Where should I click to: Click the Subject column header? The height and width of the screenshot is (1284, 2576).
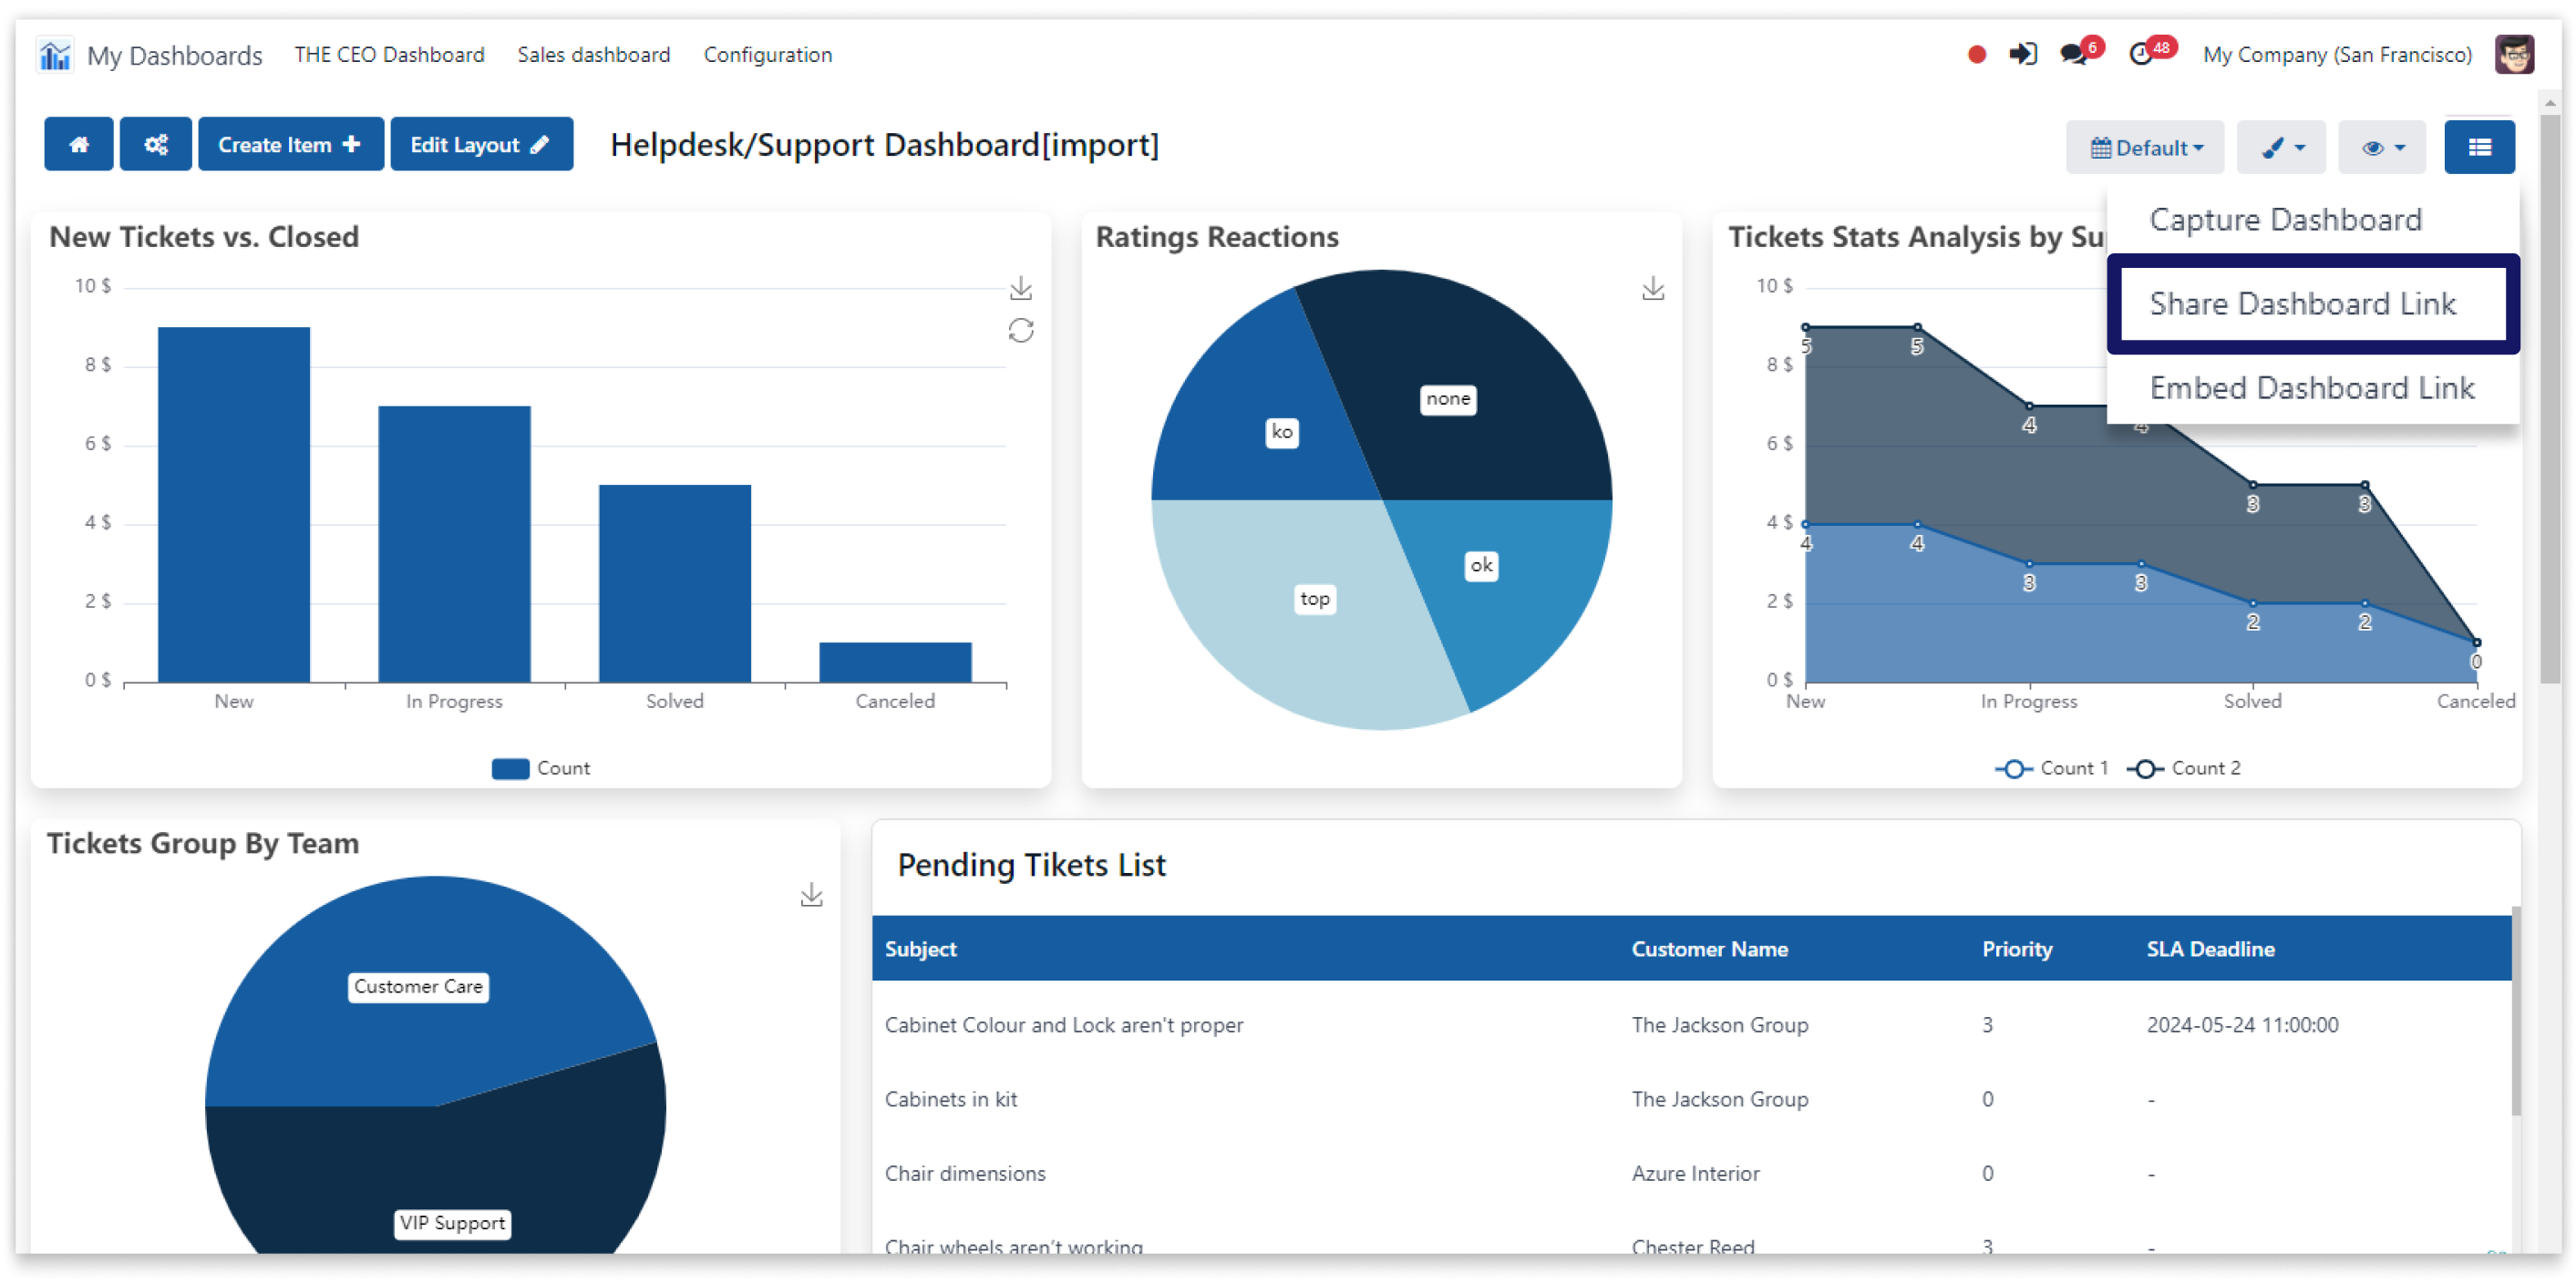[x=920, y=949]
